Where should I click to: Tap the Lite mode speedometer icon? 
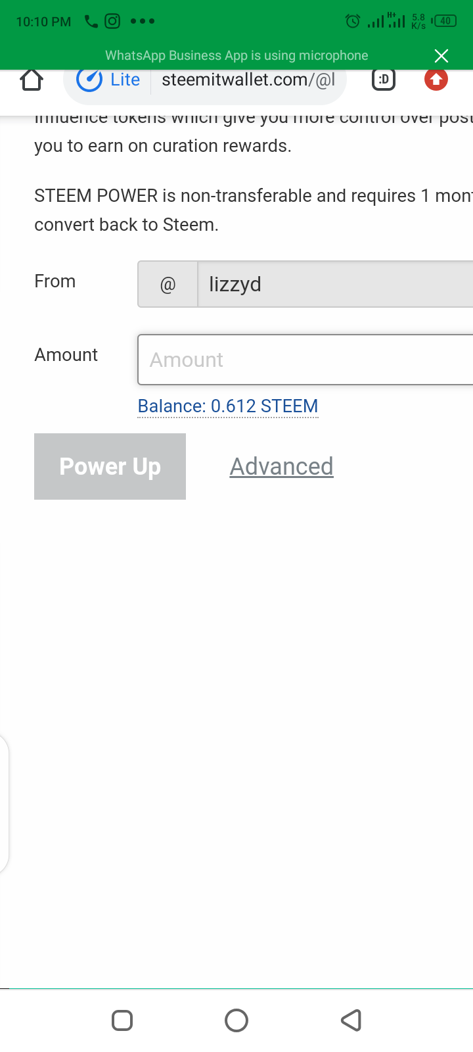pos(89,80)
